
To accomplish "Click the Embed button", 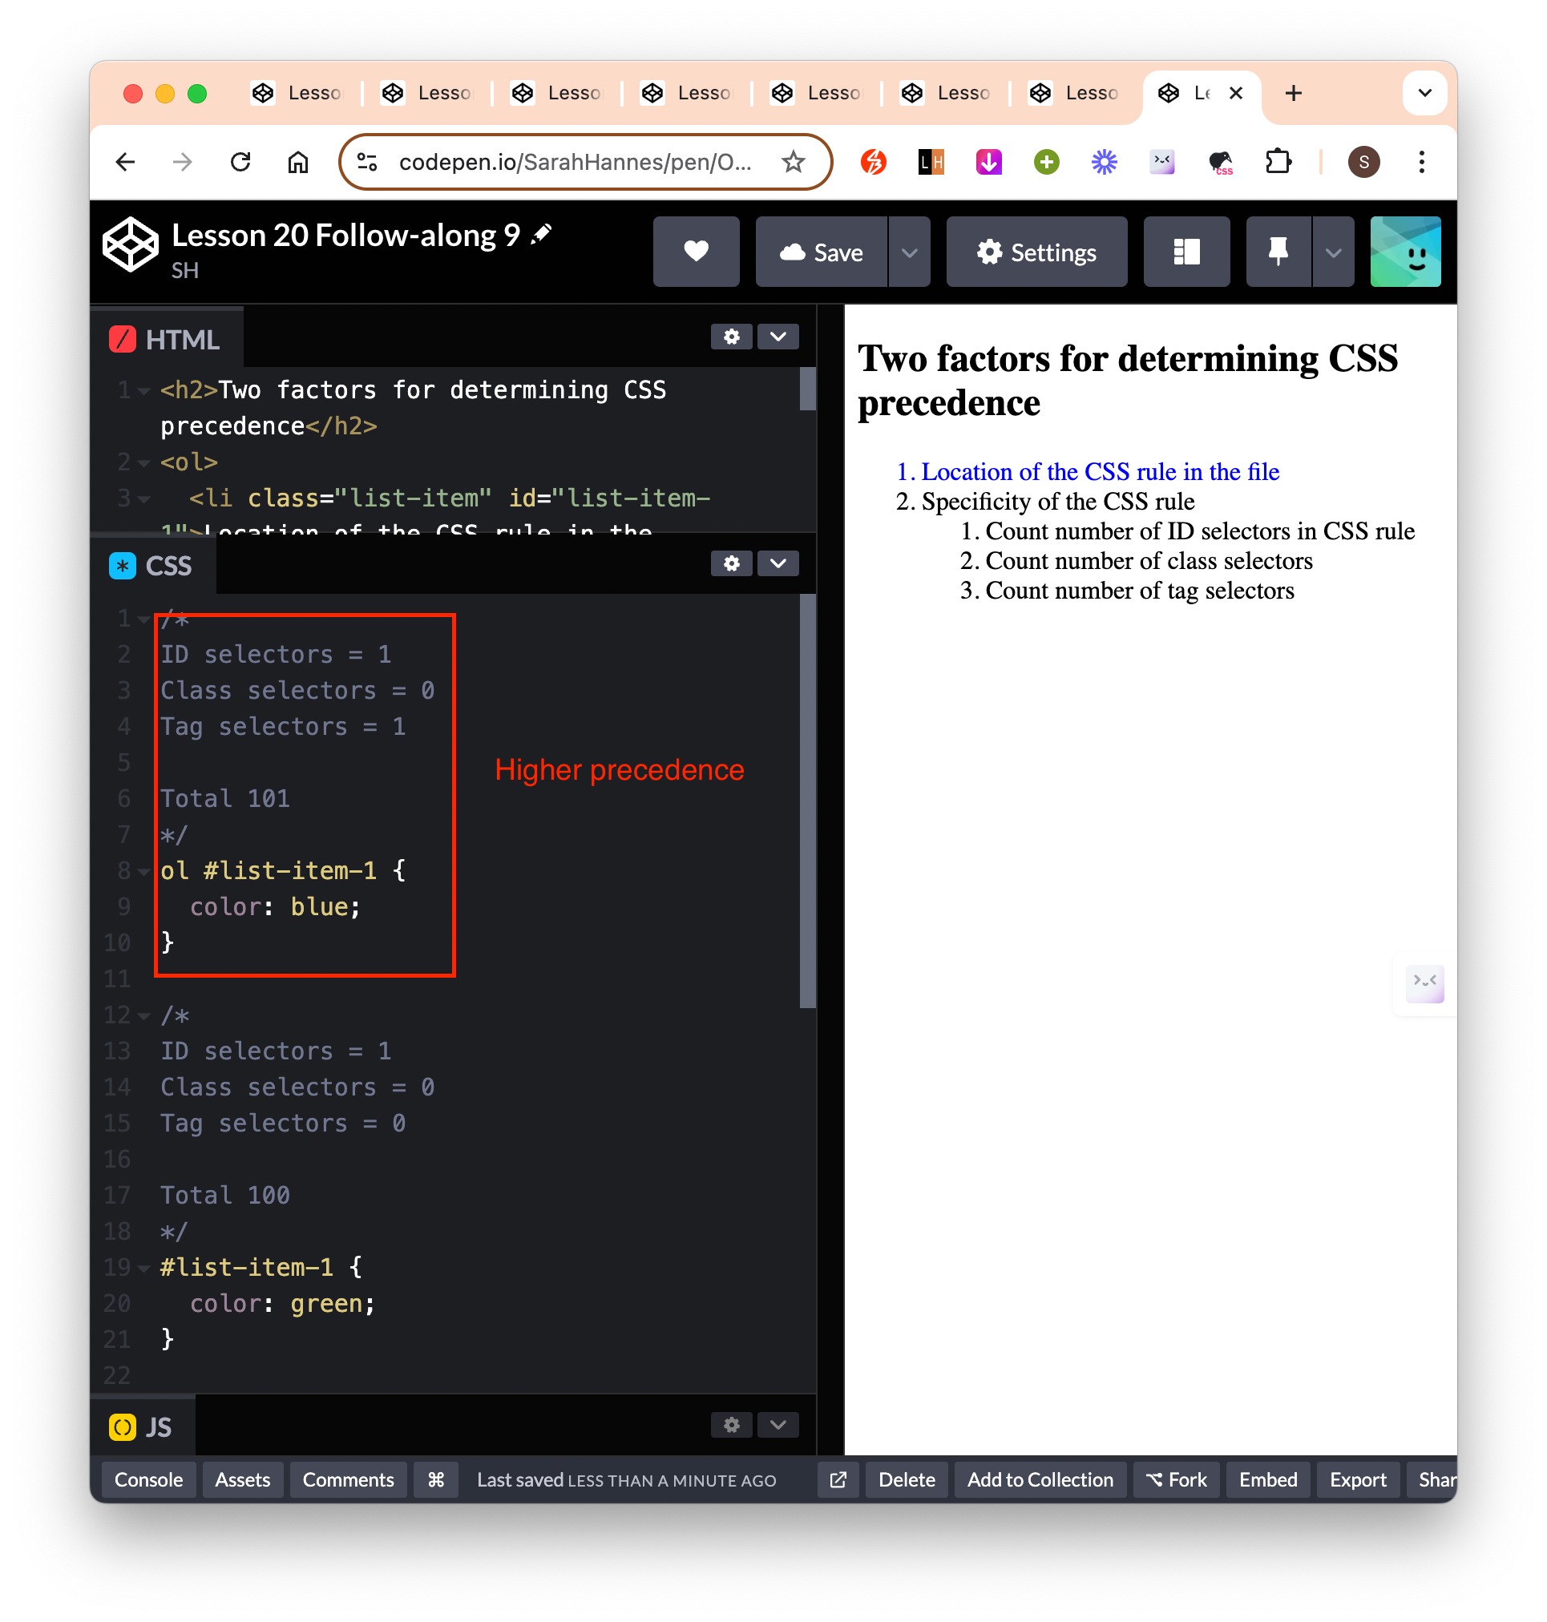I will [x=1267, y=1479].
